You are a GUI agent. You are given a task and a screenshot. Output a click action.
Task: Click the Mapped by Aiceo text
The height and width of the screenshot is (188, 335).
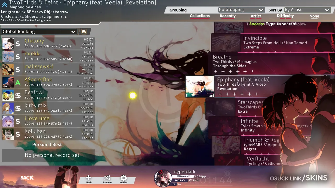click(x=25, y=7)
